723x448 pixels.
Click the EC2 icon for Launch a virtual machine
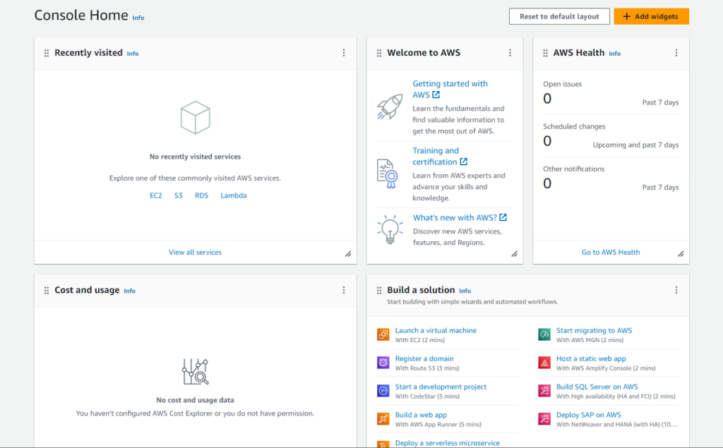[x=383, y=334]
